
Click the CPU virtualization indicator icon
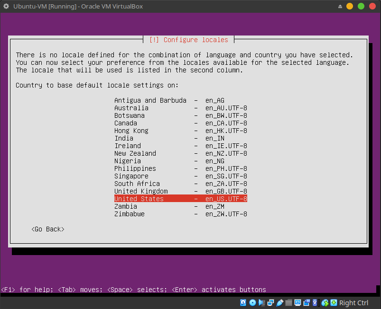click(316, 302)
